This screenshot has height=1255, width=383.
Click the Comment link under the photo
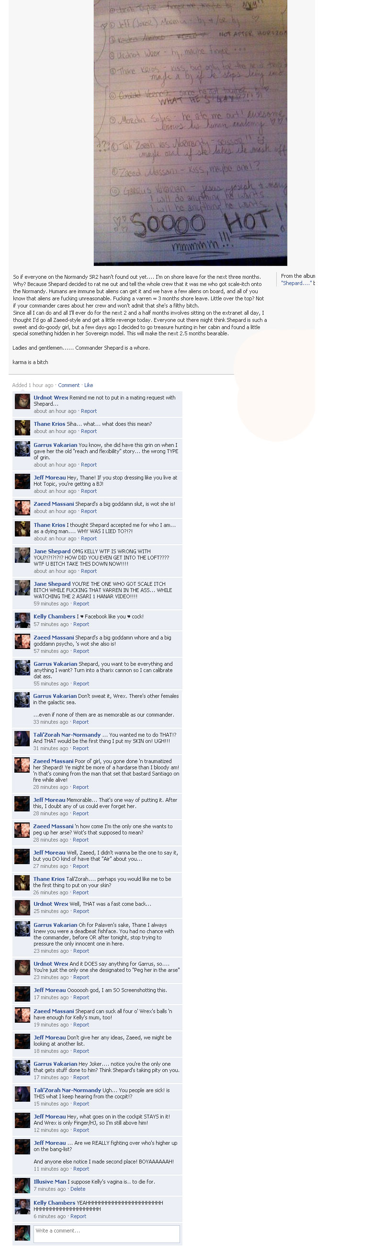coord(68,385)
